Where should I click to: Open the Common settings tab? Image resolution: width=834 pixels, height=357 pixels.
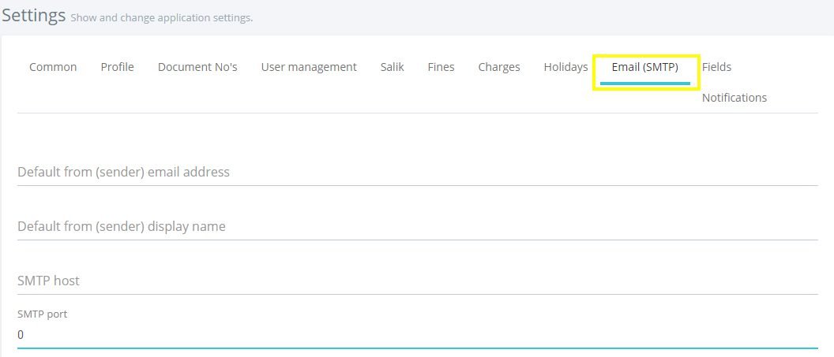click(53, 67)
